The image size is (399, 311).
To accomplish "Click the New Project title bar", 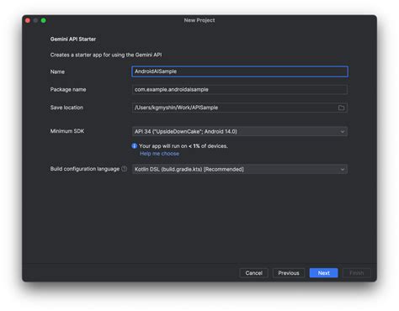I will pos(199,20).
